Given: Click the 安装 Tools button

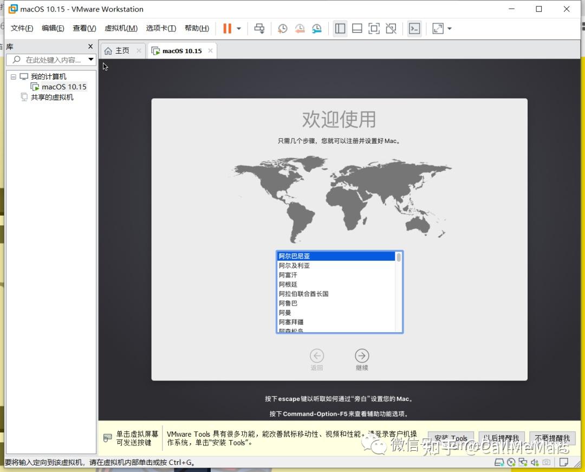Looking at the screenshot, I should click(x=451, y=438).
